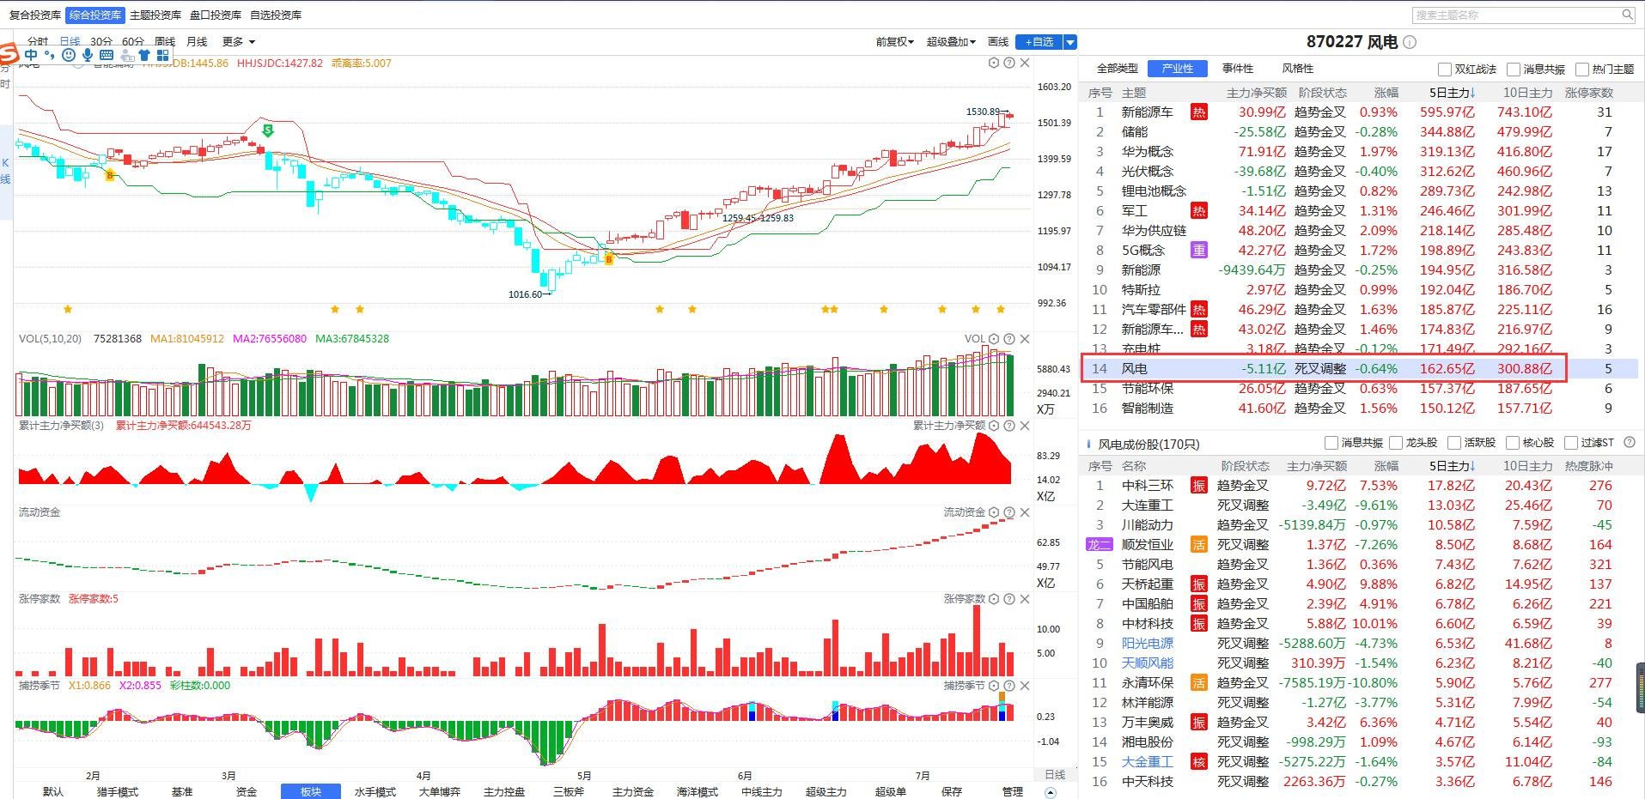Open Sogou emoji smiley icon
Viewport: 1645px width, 799px height.
click(70, 55)
